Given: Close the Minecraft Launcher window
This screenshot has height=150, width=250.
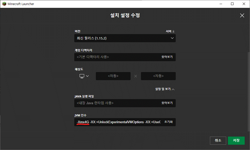Looking at the screenshot, I should click(244, 4).
